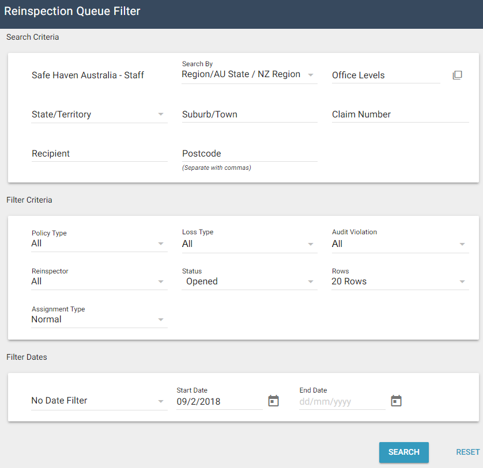483x468 pixels.
Task: Click the Office Levels copy icon
Action: (x=457, y=75)
